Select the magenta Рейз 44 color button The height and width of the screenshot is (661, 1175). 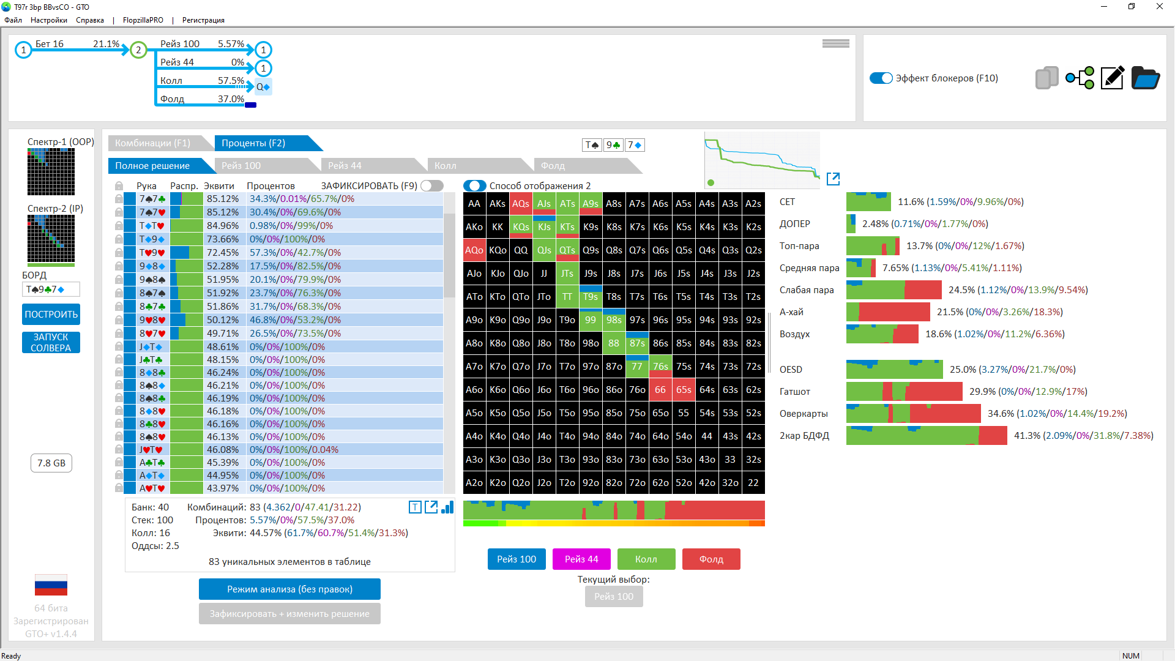[x=581, y=559]
